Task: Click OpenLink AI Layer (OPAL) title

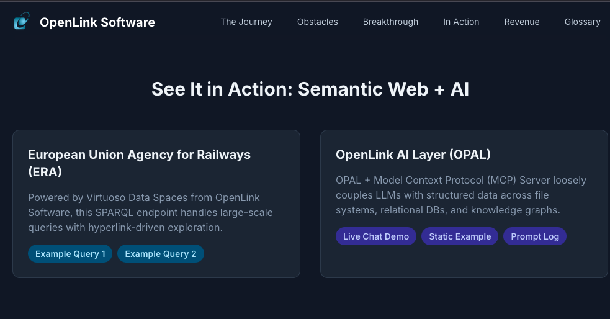Action: pos(413,155)
